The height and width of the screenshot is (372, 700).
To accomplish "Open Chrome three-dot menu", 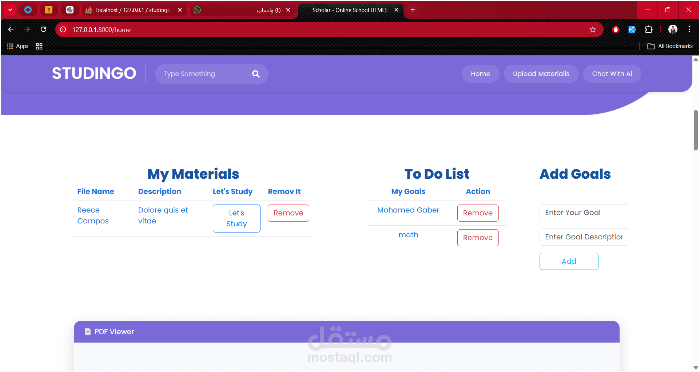I will tap(689, 29).
